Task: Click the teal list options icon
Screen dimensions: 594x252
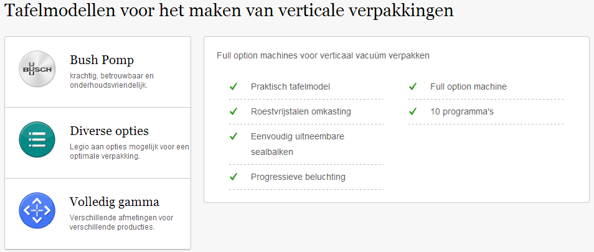Action: tap(37, 139)
